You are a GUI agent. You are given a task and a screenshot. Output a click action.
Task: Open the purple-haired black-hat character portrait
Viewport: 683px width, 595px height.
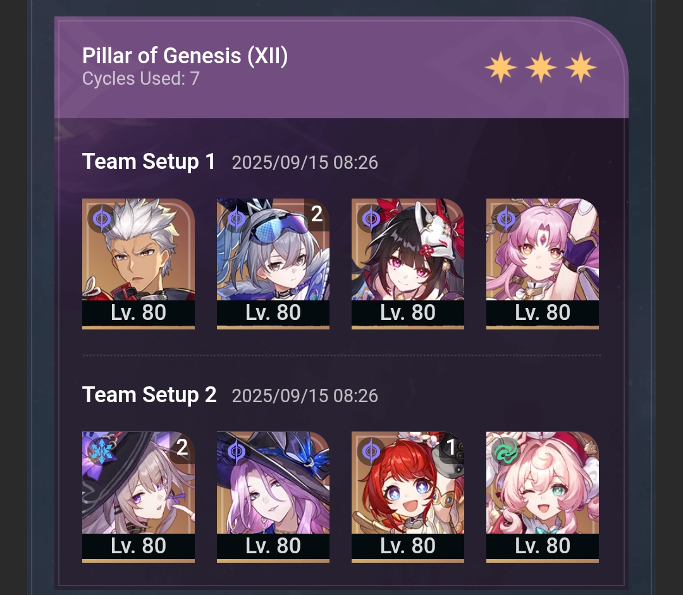(273, 497)
